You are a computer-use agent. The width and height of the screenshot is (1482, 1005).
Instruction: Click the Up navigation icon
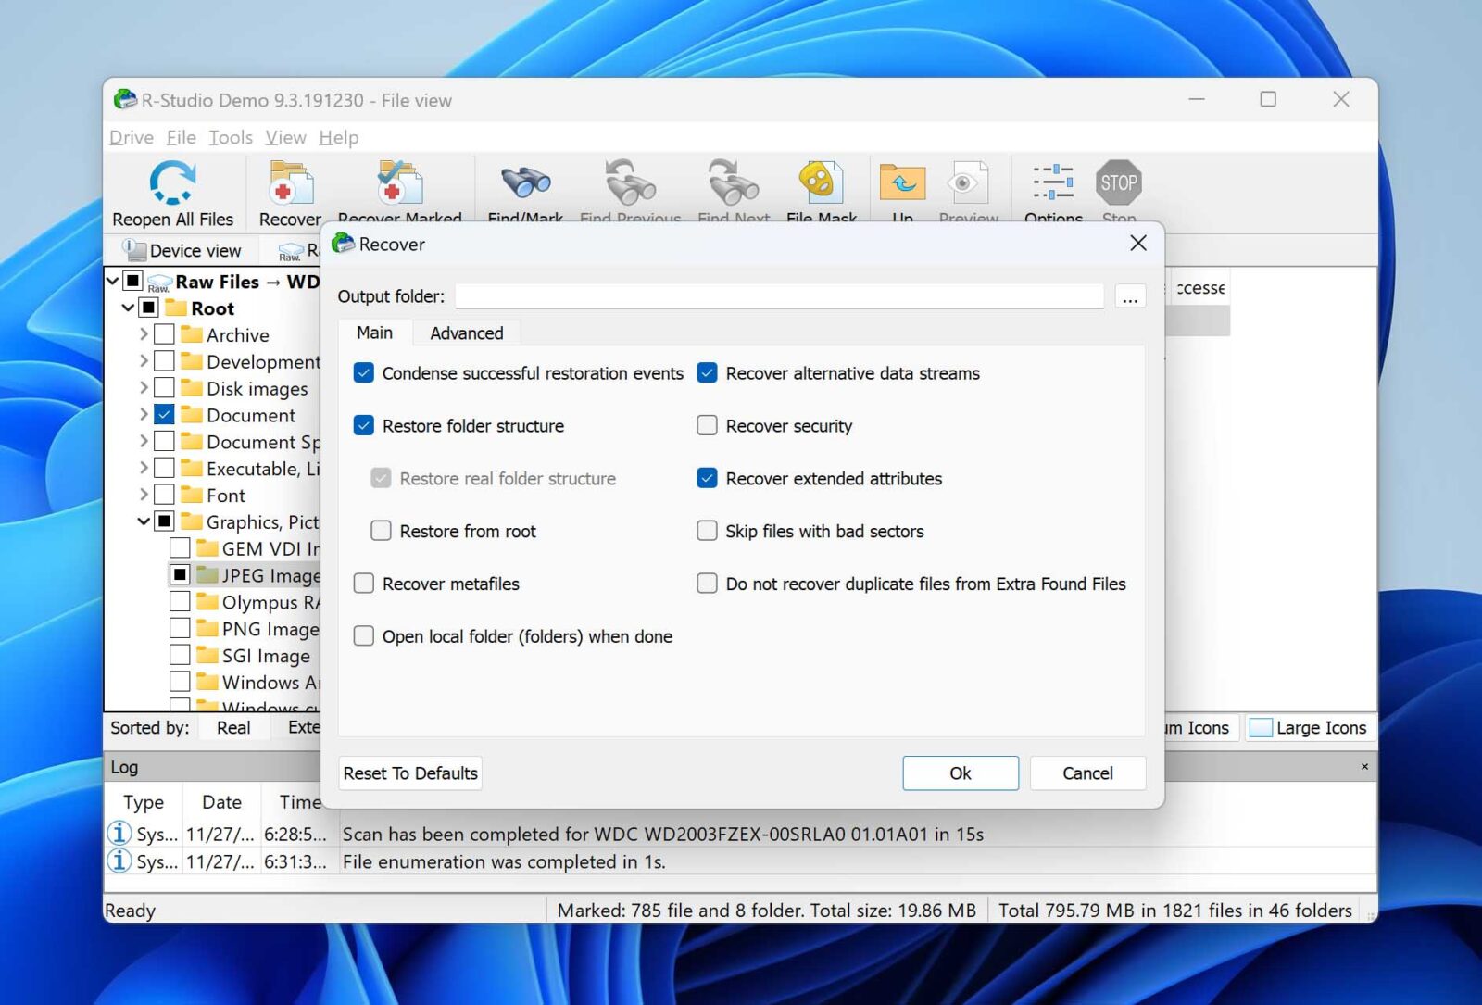click(900, 182)
